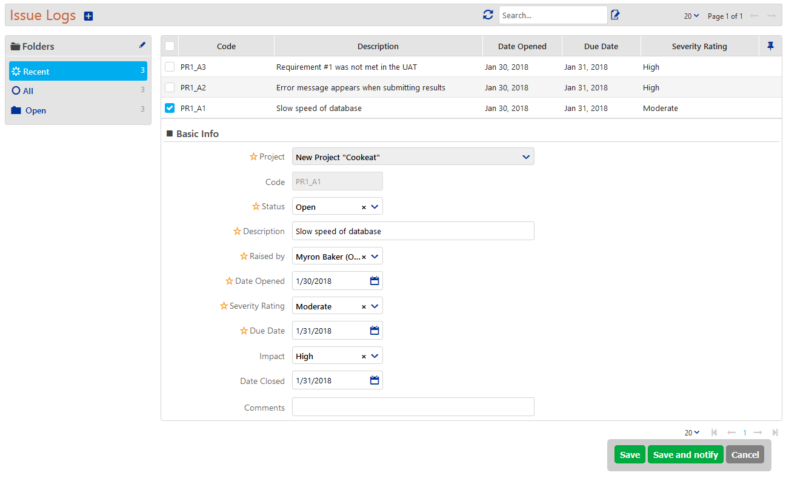This screenshot has height=481, width=786.
Task: Check the PR1_A2 row checkbox
Action: point(170,87)
